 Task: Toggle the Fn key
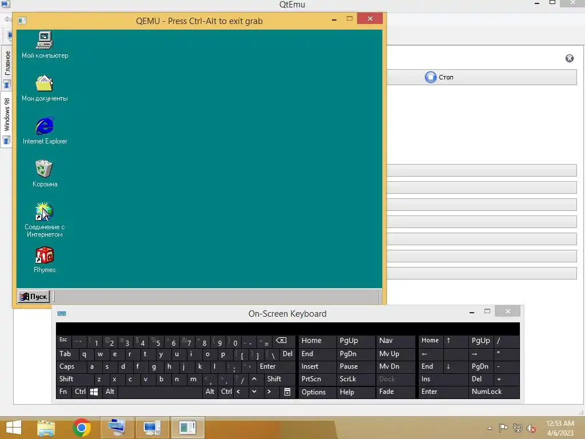coord(64,392)
